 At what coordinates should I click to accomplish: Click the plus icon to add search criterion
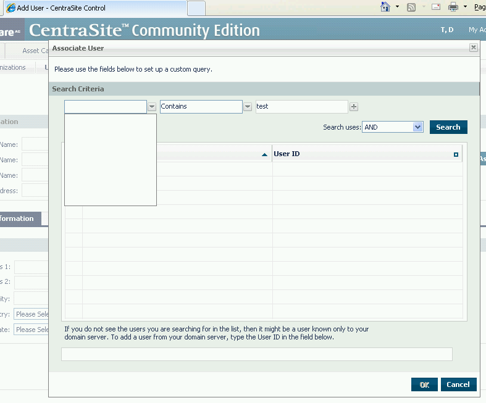(x=354, y=107)
